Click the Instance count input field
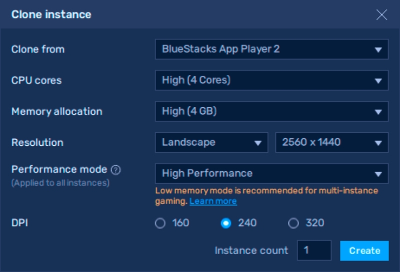This screenshot has width=400, height=272. point(314,251)
